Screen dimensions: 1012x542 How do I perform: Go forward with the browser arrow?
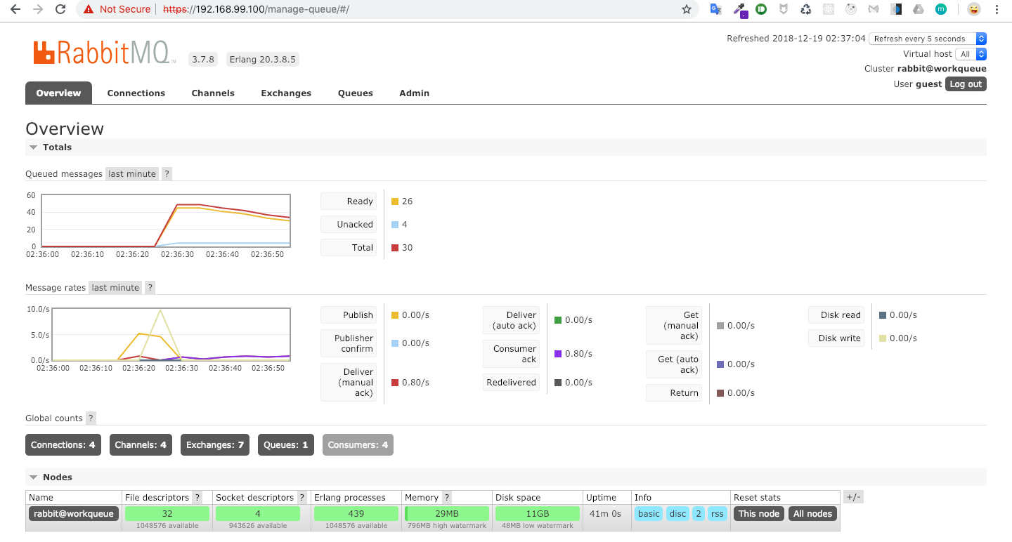[x=38, y=9]
